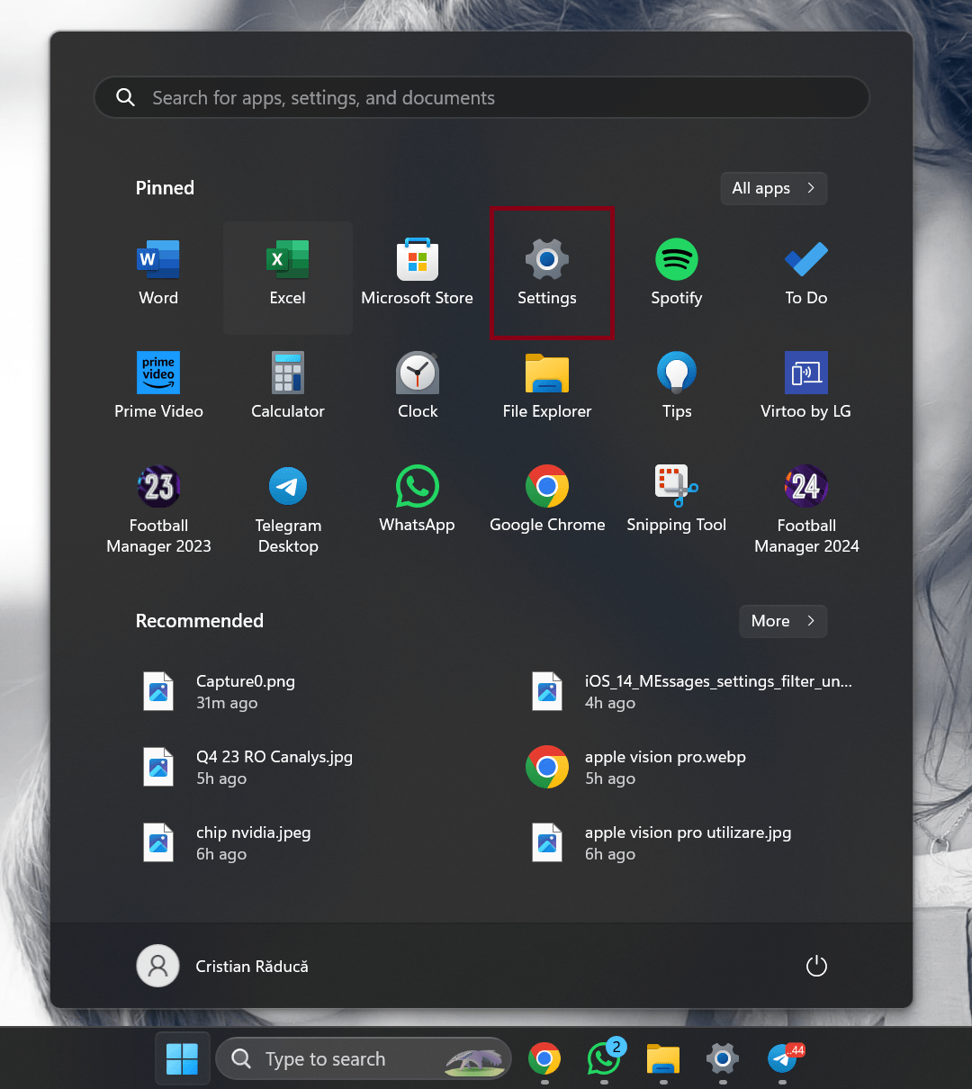Click the power button icon
The height and width of the screenshot is (1089, 972).
[x=816, y=967]
